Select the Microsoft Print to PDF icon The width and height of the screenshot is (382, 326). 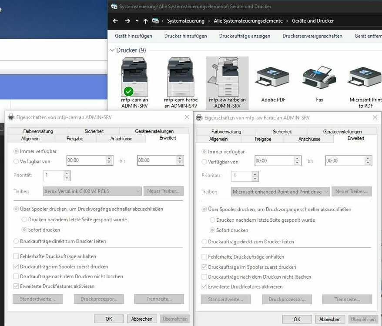365,77
